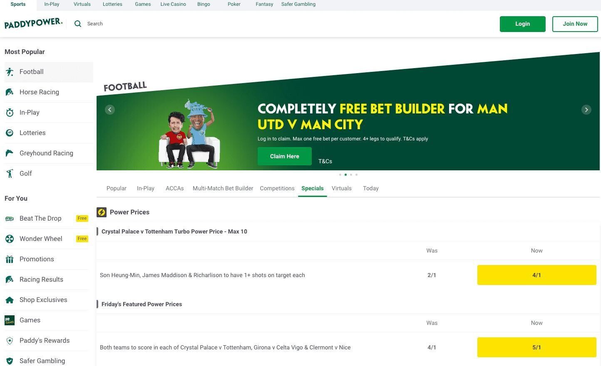This screenshot has height=366, width=601.
Task: Switch to the Popular football tab
Action: click(117, 189)
